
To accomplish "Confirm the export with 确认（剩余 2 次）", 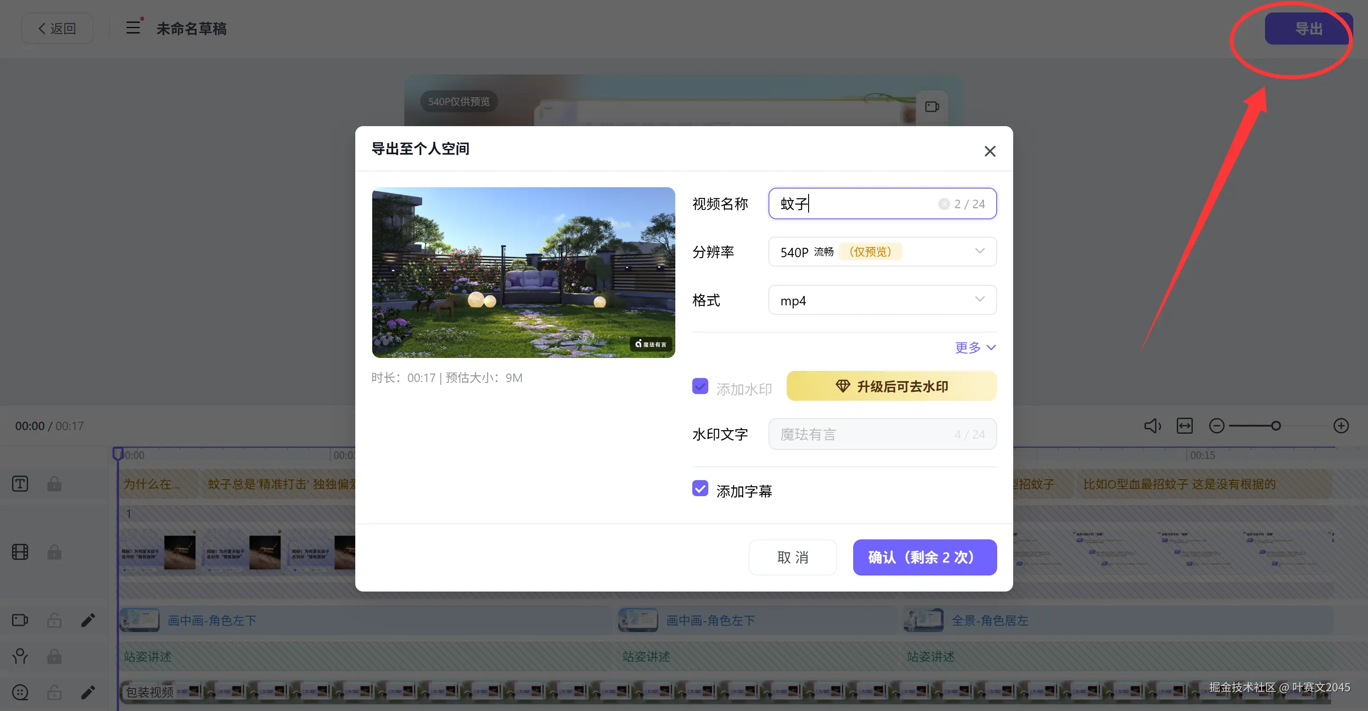I will pos(924,557).
